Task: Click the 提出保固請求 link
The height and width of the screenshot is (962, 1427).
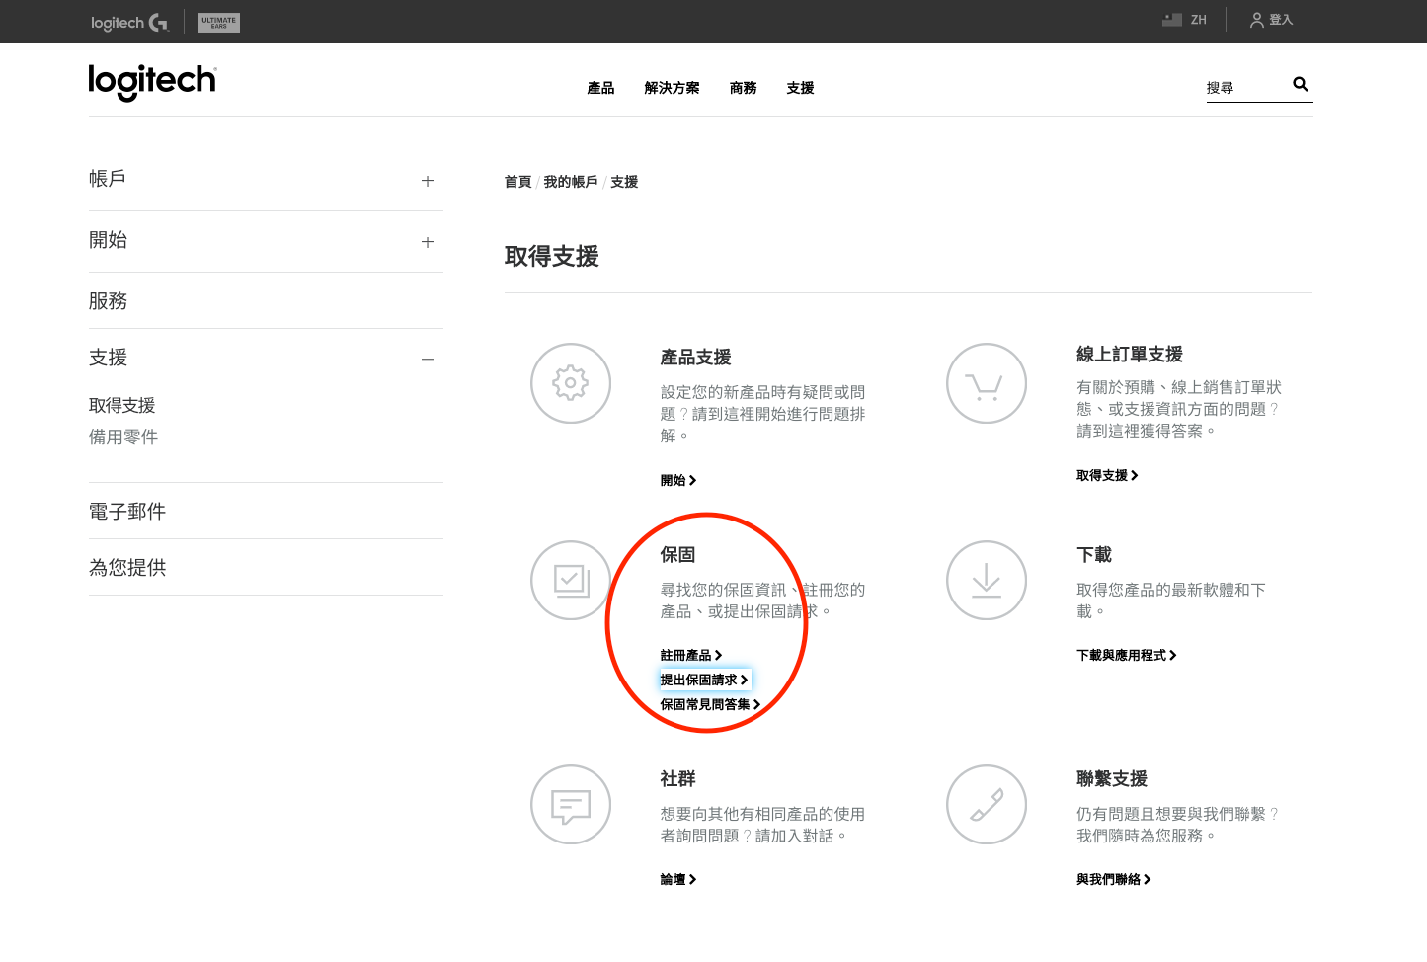Action: (704, 680)
